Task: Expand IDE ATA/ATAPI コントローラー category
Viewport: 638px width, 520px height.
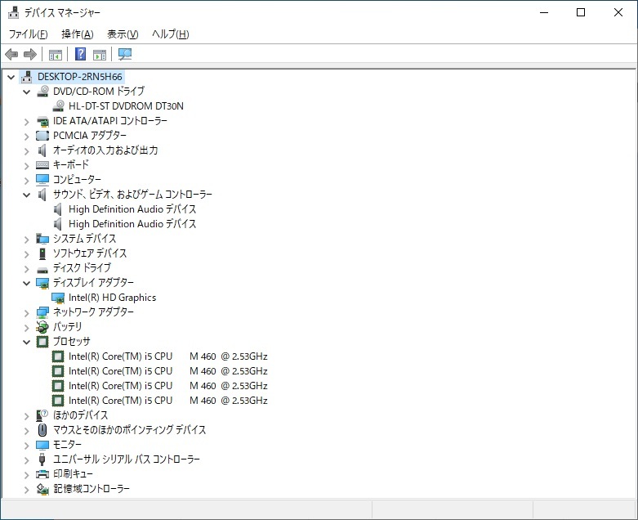Action: (27, 121)
